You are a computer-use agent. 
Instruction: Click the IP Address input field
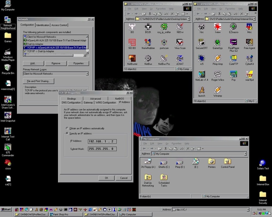coord(102,141)
